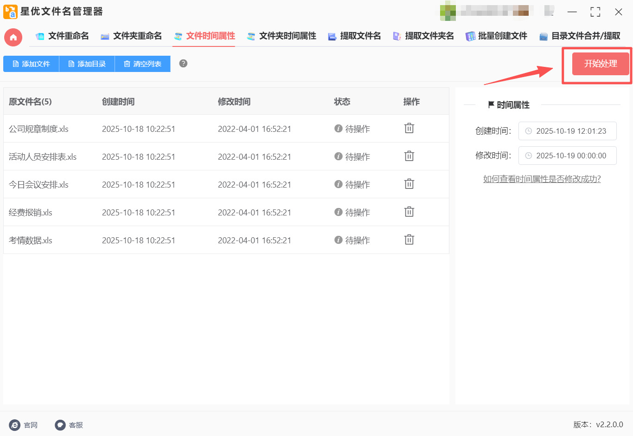
Task: Go to 批量创建文件 tab
Action: pos(497,36)
